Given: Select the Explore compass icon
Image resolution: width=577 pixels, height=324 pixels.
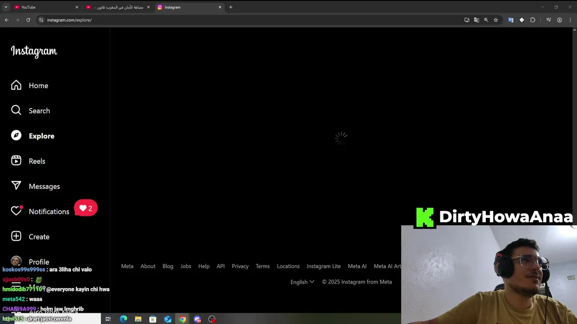Looking at the screenshot, I should [16, 135].
